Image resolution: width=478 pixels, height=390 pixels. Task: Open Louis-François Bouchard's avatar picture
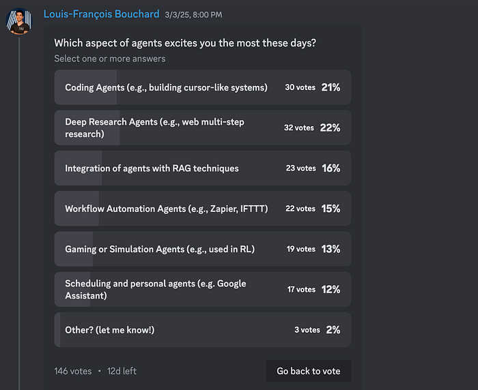tap(19, 21)
